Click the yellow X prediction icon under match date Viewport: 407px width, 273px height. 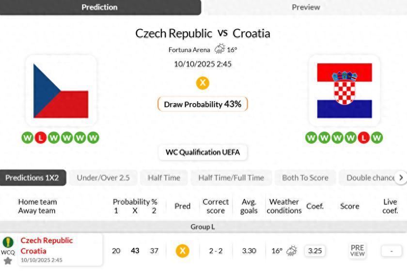pyautogui.click(x=203, y=83)
